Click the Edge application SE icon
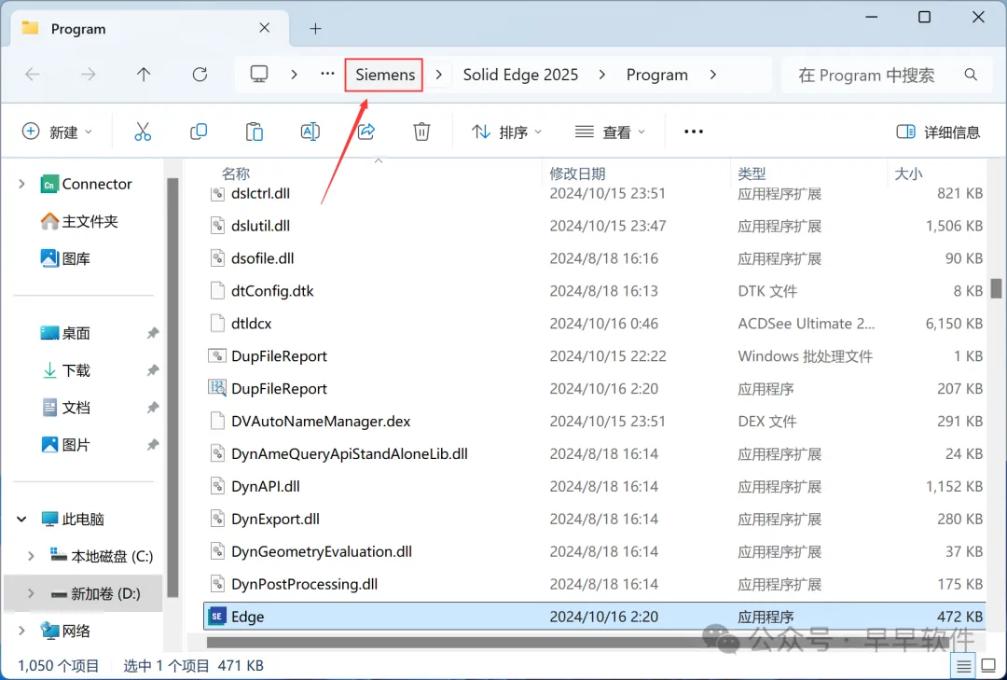This screenshot has width=1007, height=680. (x=217, y=617)
